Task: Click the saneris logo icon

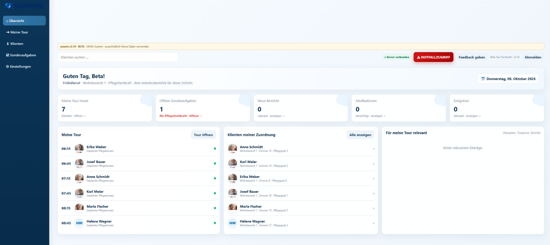Action: [x=9, y=6]
